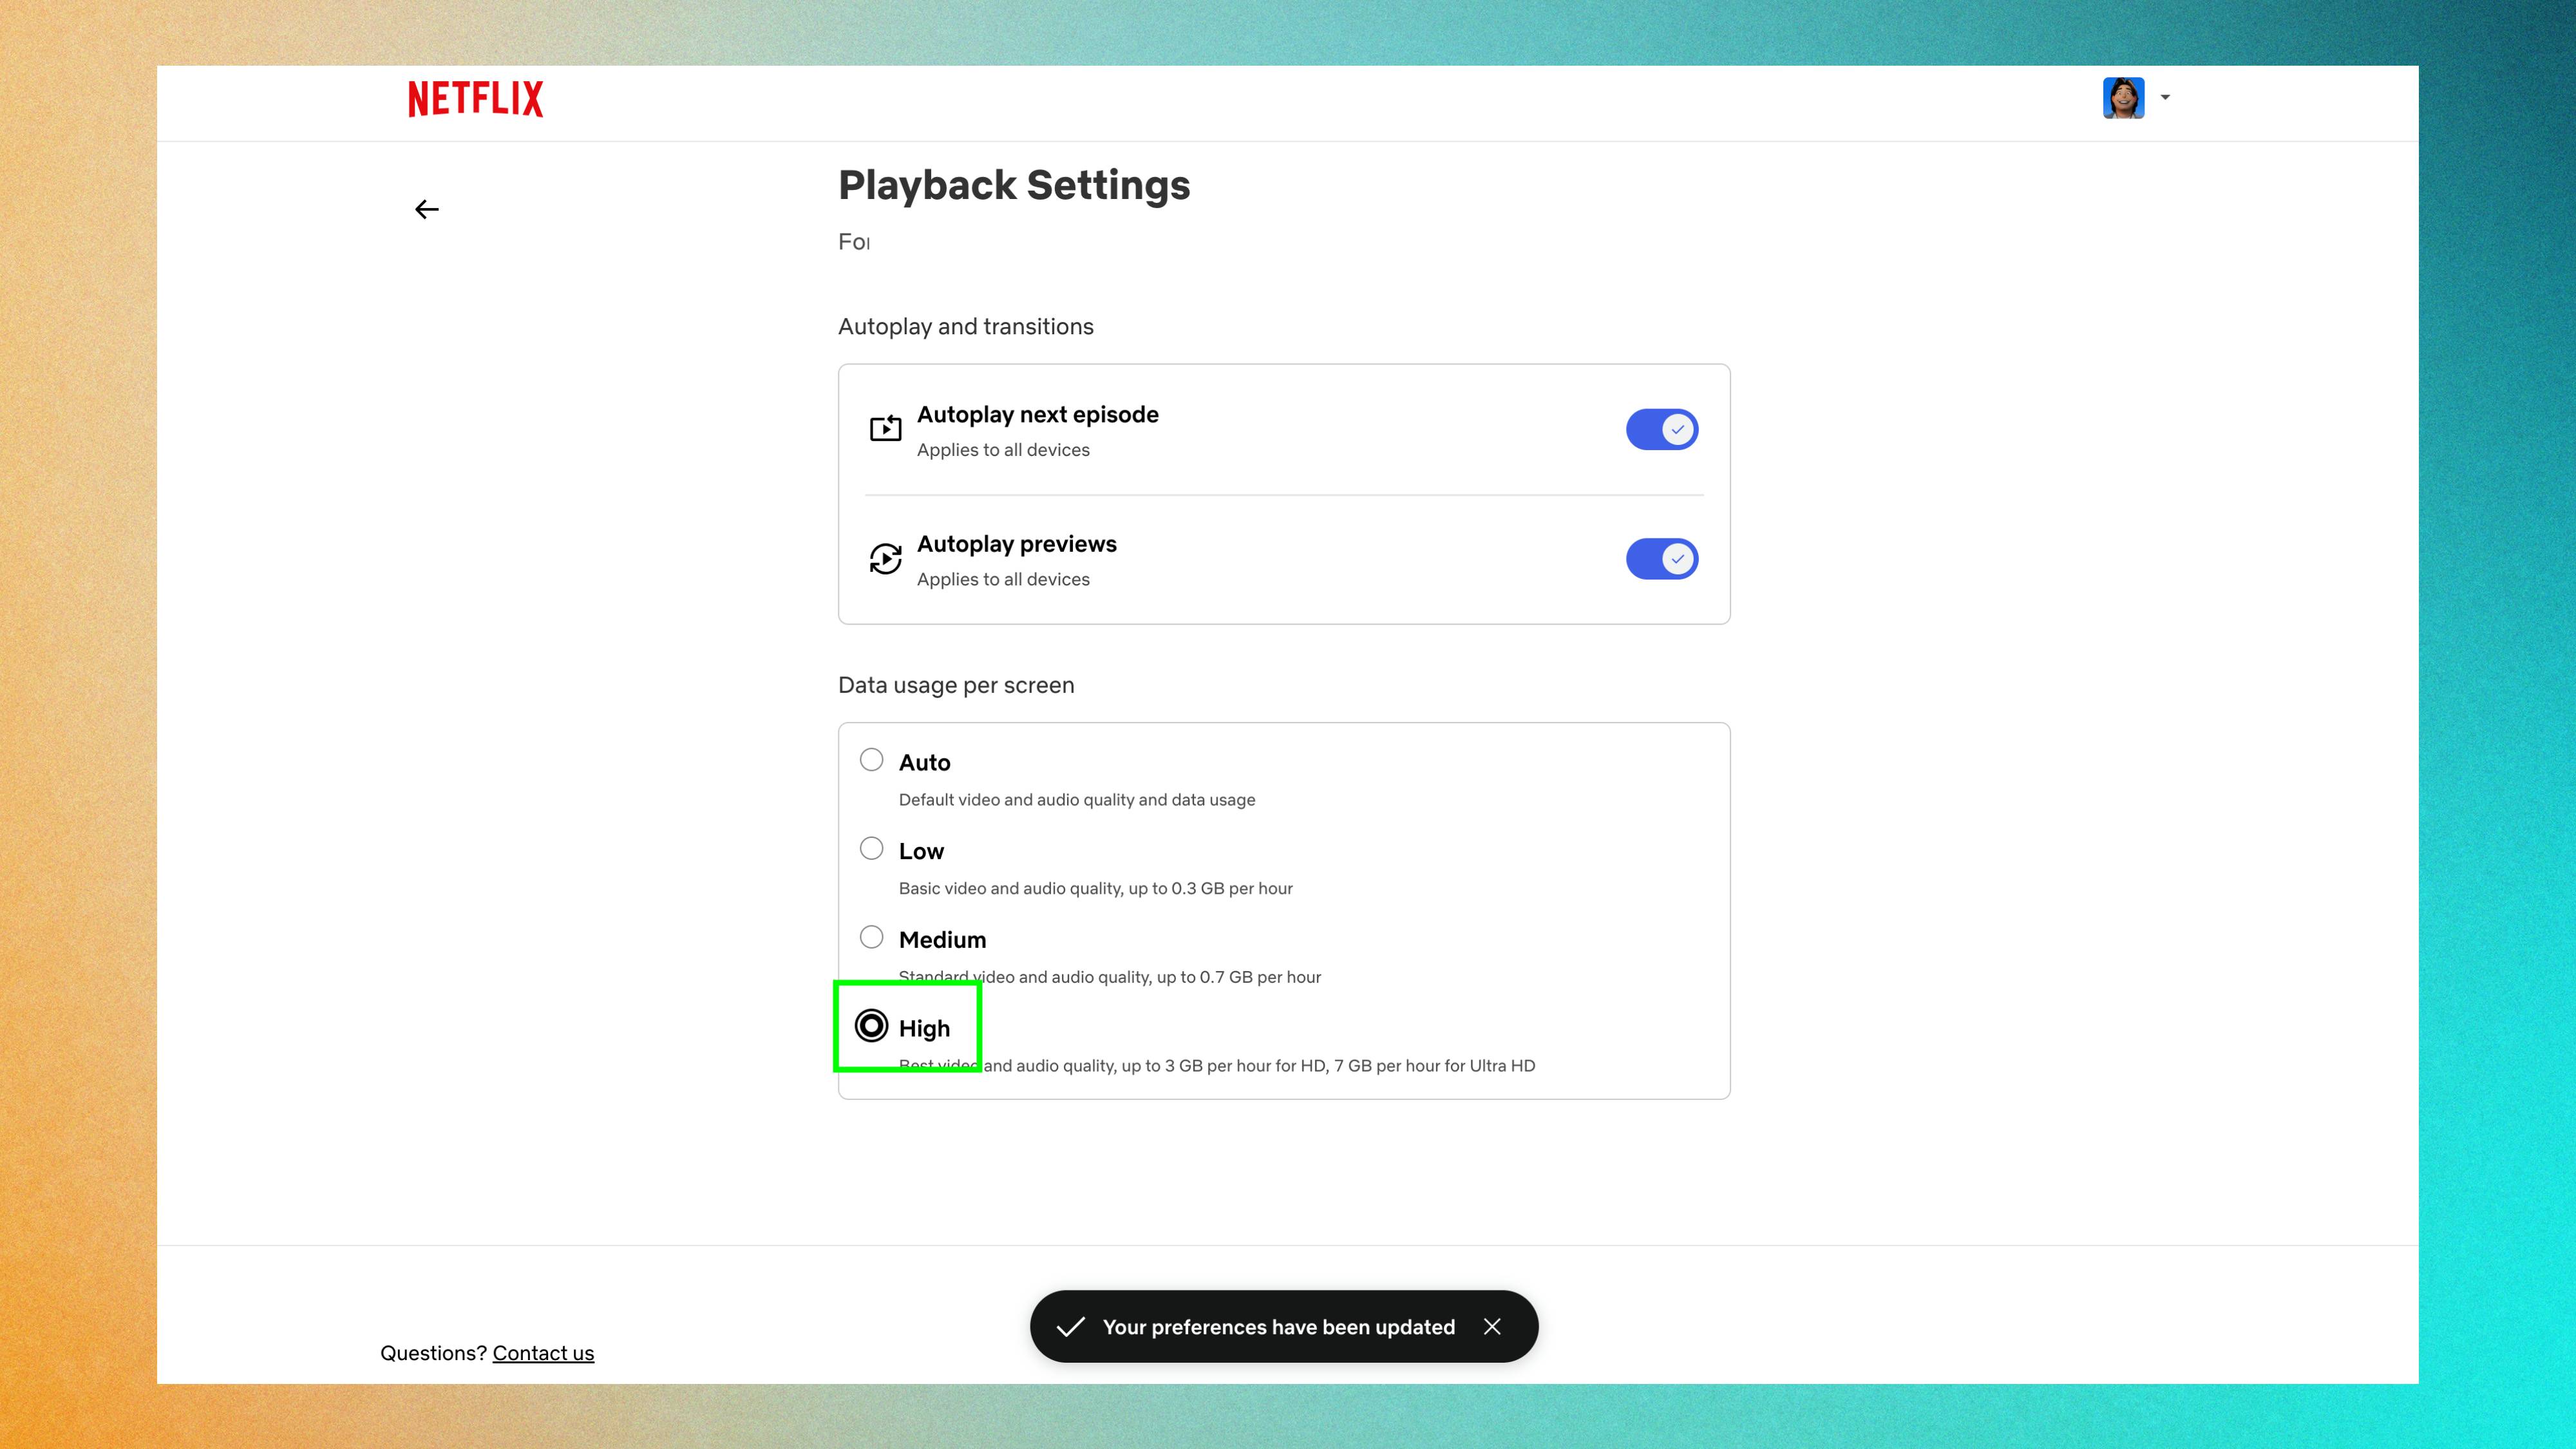Click the Autoplay next episode title text

[x=1038, y=415]
